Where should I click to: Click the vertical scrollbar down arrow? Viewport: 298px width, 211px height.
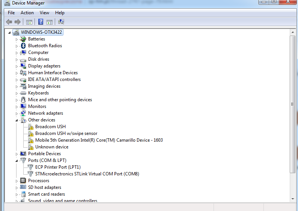coord(293,199)
